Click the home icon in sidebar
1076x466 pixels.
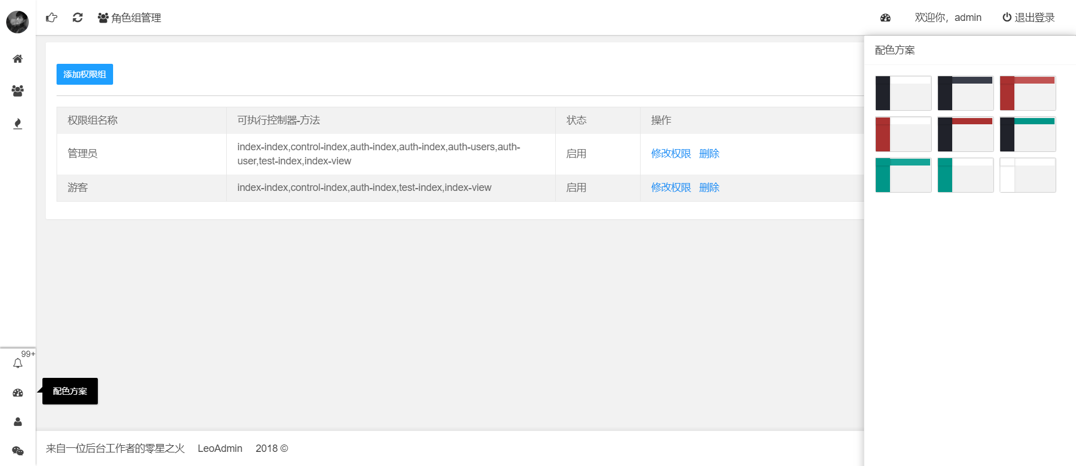pyautogui.click(x=18, y=59)
